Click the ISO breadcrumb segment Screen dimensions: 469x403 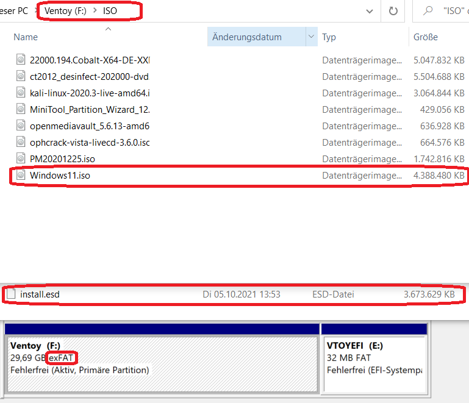[x=110, y=11]
